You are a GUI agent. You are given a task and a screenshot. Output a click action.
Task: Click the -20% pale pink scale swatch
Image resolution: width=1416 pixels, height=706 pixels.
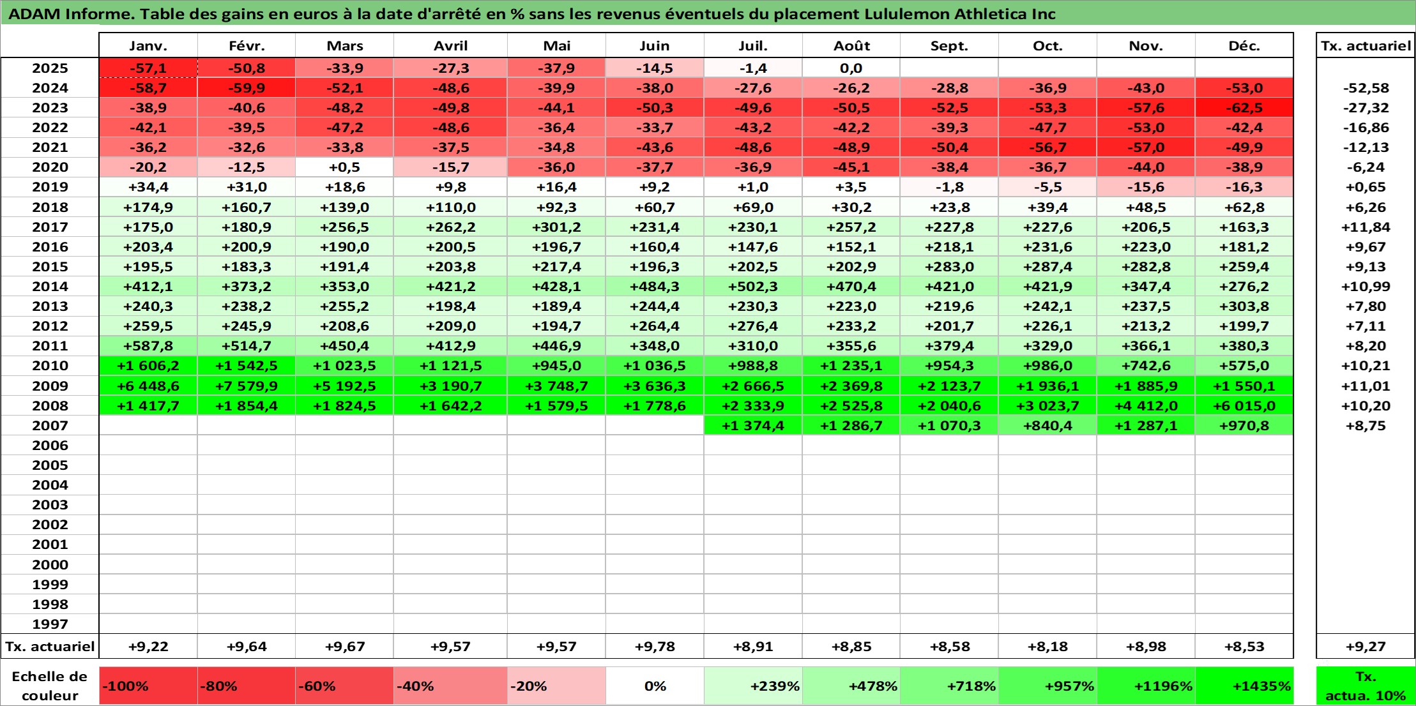tap(556, 686)
